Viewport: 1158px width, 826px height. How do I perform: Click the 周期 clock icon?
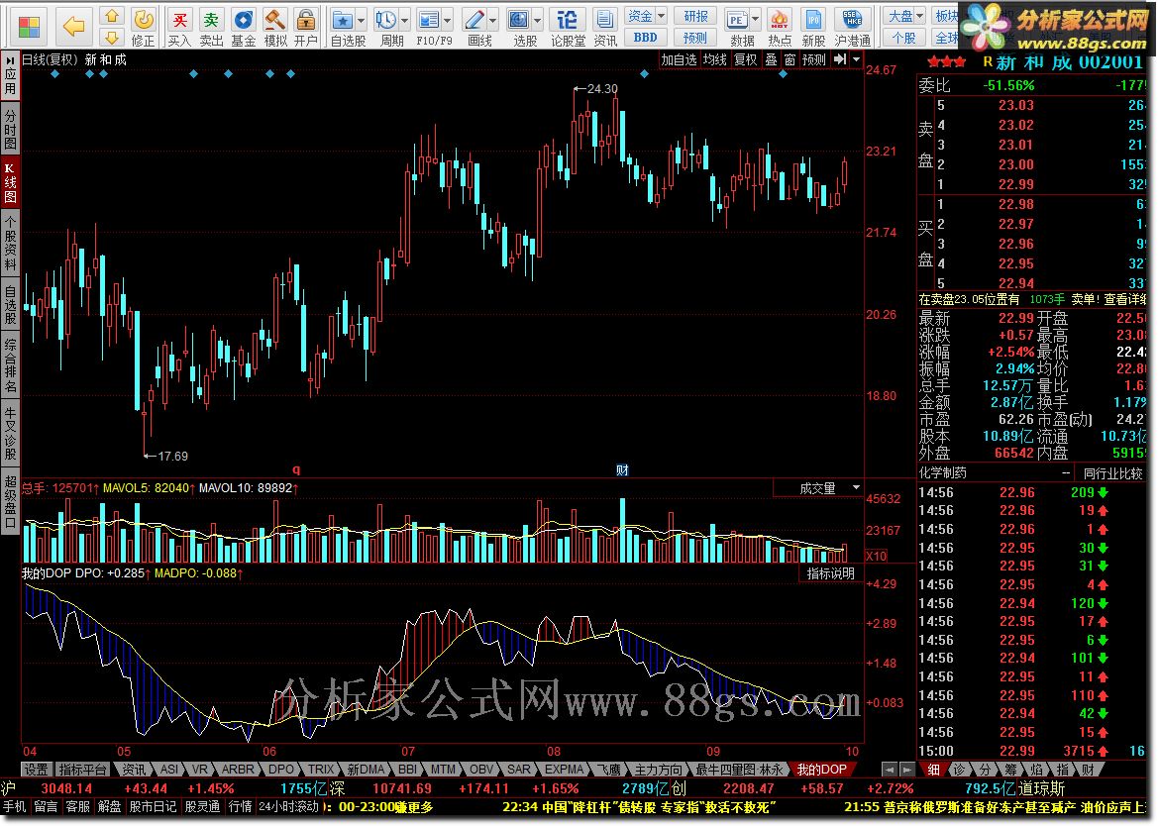click(385, 20)
